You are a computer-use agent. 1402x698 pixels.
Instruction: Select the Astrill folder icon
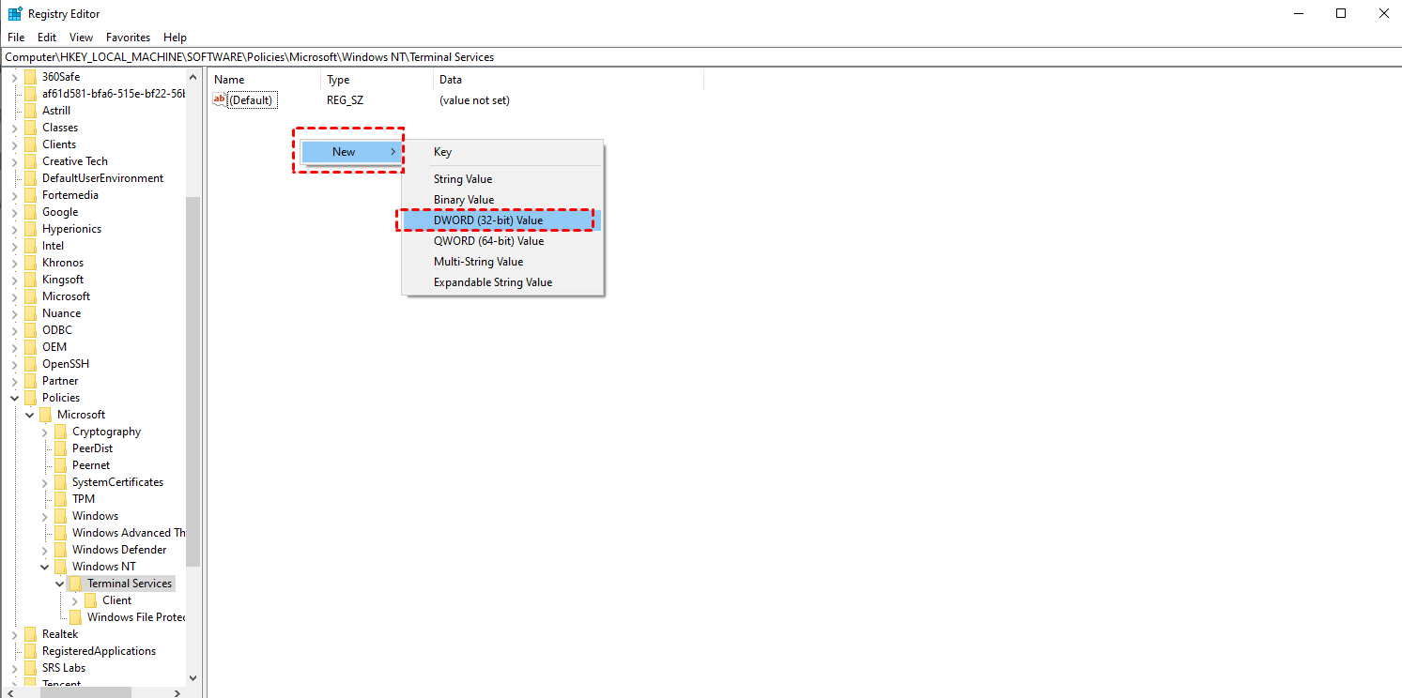(x=31, y=111)
